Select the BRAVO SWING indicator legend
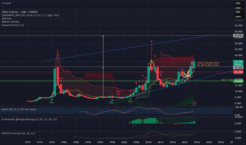Image resolution: width=246 pixels, height=145 pixels. point(10,22)
